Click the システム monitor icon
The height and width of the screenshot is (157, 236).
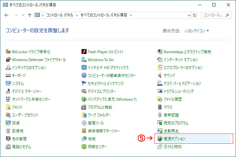pyautogui.click(x=8, y=83)
